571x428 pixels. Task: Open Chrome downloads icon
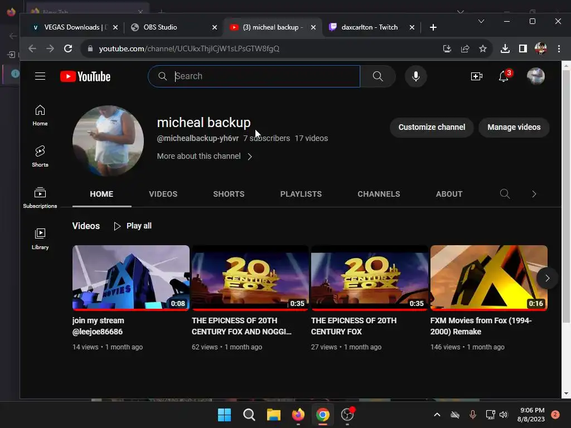click(x=505, y=48)
